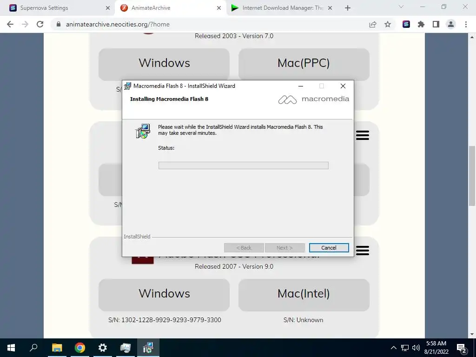Switch to Chrome on the taskbar

click(79, 348)
